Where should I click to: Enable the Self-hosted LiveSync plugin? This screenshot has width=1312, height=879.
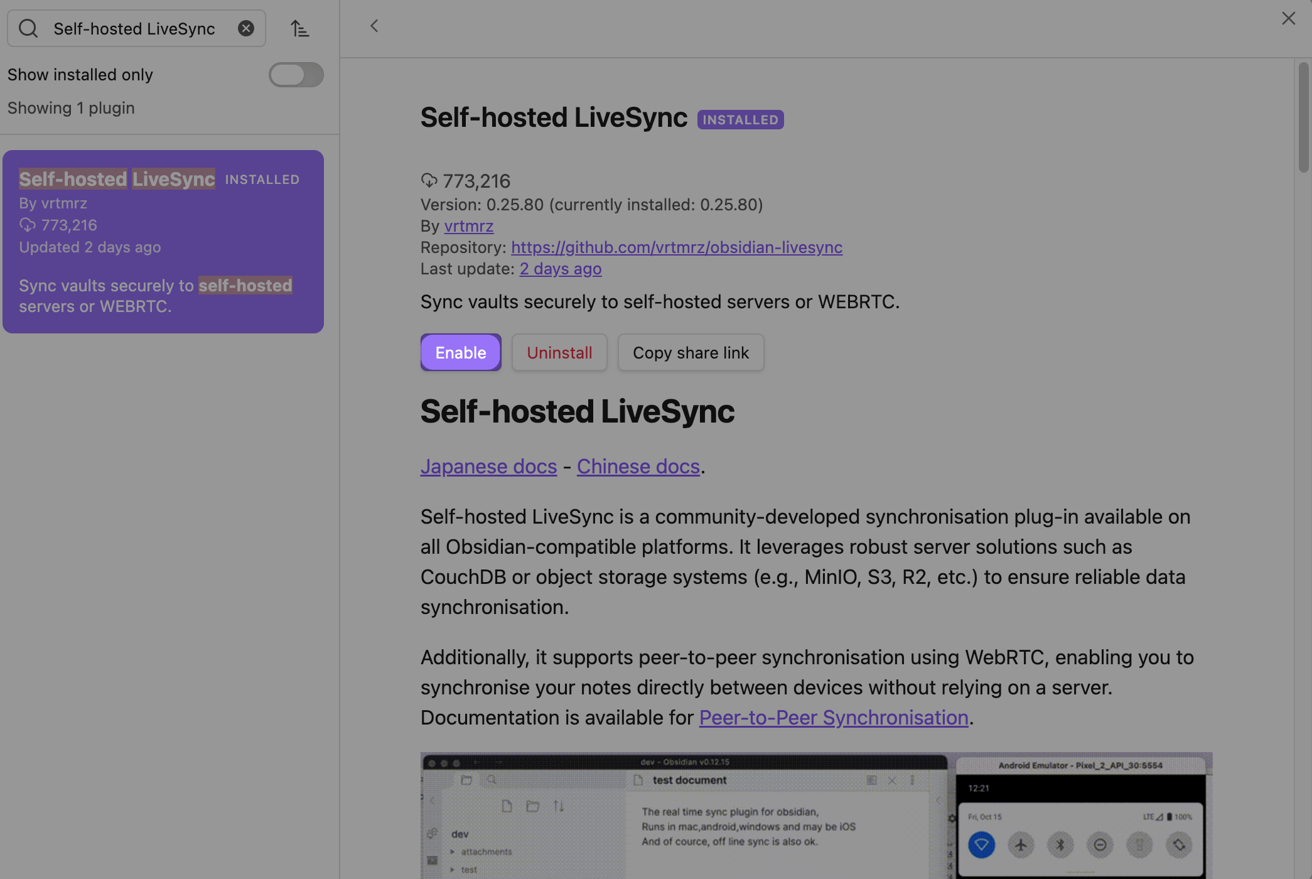coord(461,352)
